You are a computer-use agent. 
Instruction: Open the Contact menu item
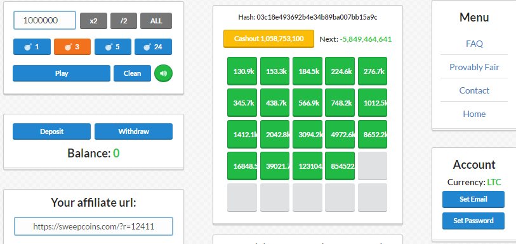click(x=474, y=90)
